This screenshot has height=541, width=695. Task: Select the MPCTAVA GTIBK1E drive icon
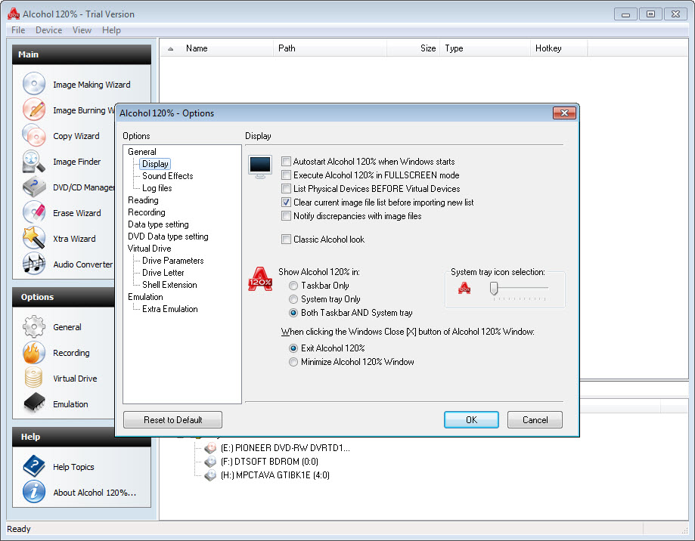(x=210, y=475)
